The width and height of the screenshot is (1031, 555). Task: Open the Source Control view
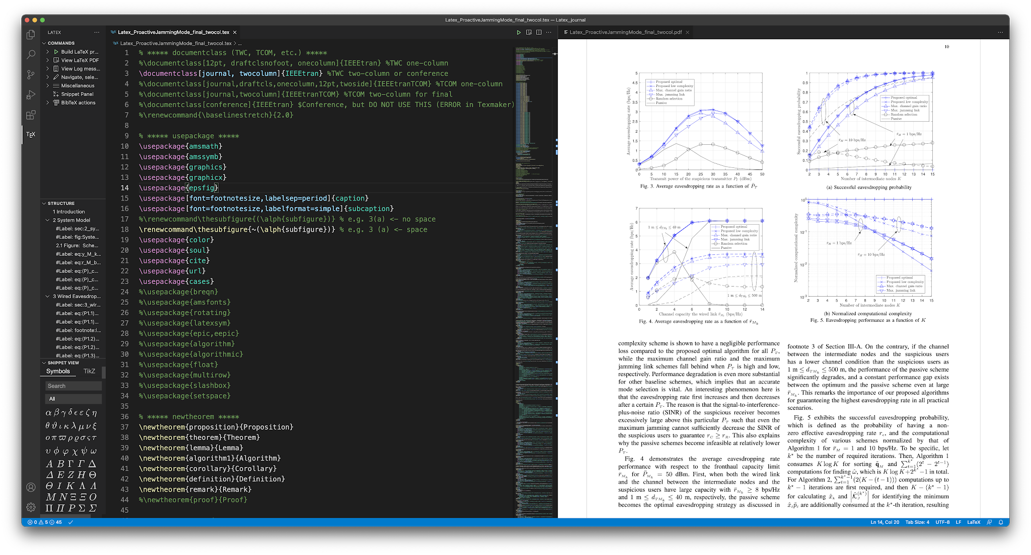31,74
